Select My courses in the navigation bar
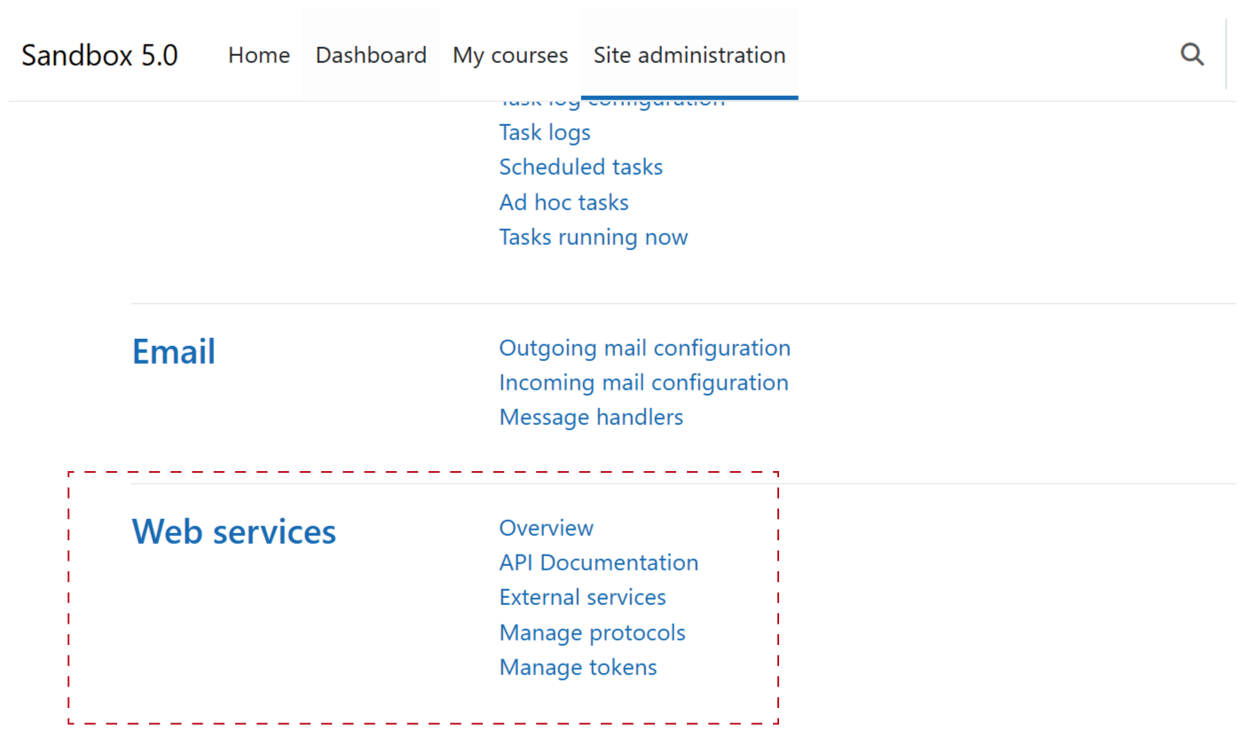This screenshot has height=731, width=1245. (x=510, y=55)
